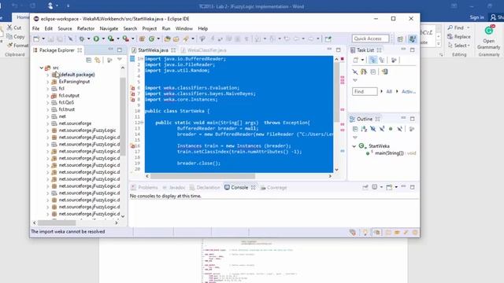The height and width of the screenshot is (283, 504).
Task: Click the Open Perspective icon beside Quick Access
Action: tap(400, 39)
